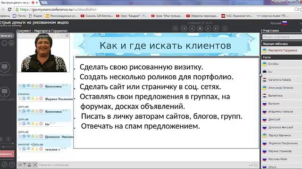The height and width of the screenshot is (169, 302).
Task: Select guest kiv in participants list
Action: (282, 72)
